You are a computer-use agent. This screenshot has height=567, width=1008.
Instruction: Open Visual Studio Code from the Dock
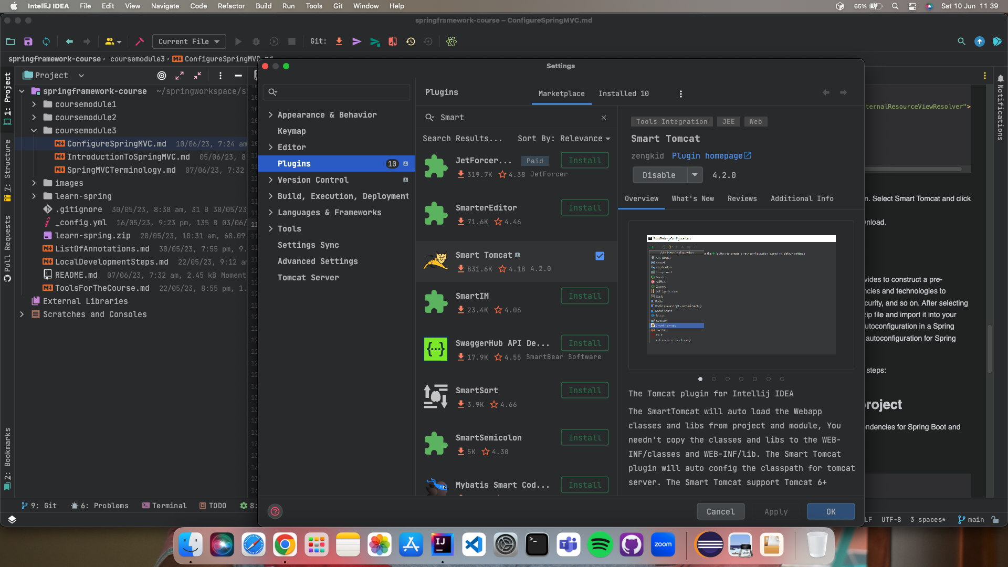pos(474,545)
